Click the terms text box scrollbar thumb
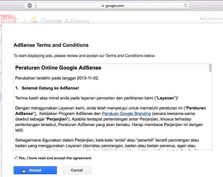Viewport: 223px width, 177px height. pos(210,68)
